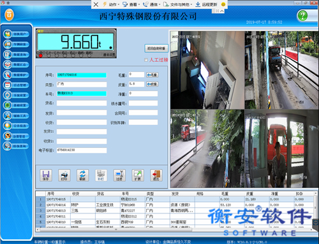Image resolution: width=319 pixels, height=244 pixels.
Task: Click the 货名 column header in the table
Action: pyautogui.click(x=108, y=194)
